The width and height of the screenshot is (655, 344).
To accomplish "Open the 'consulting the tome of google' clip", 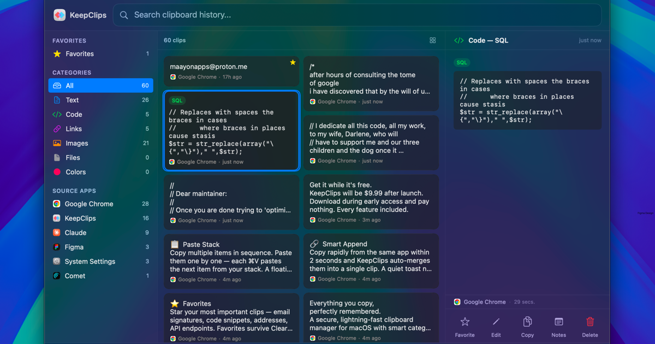I will pyautogui.click(x=371, y=84).
